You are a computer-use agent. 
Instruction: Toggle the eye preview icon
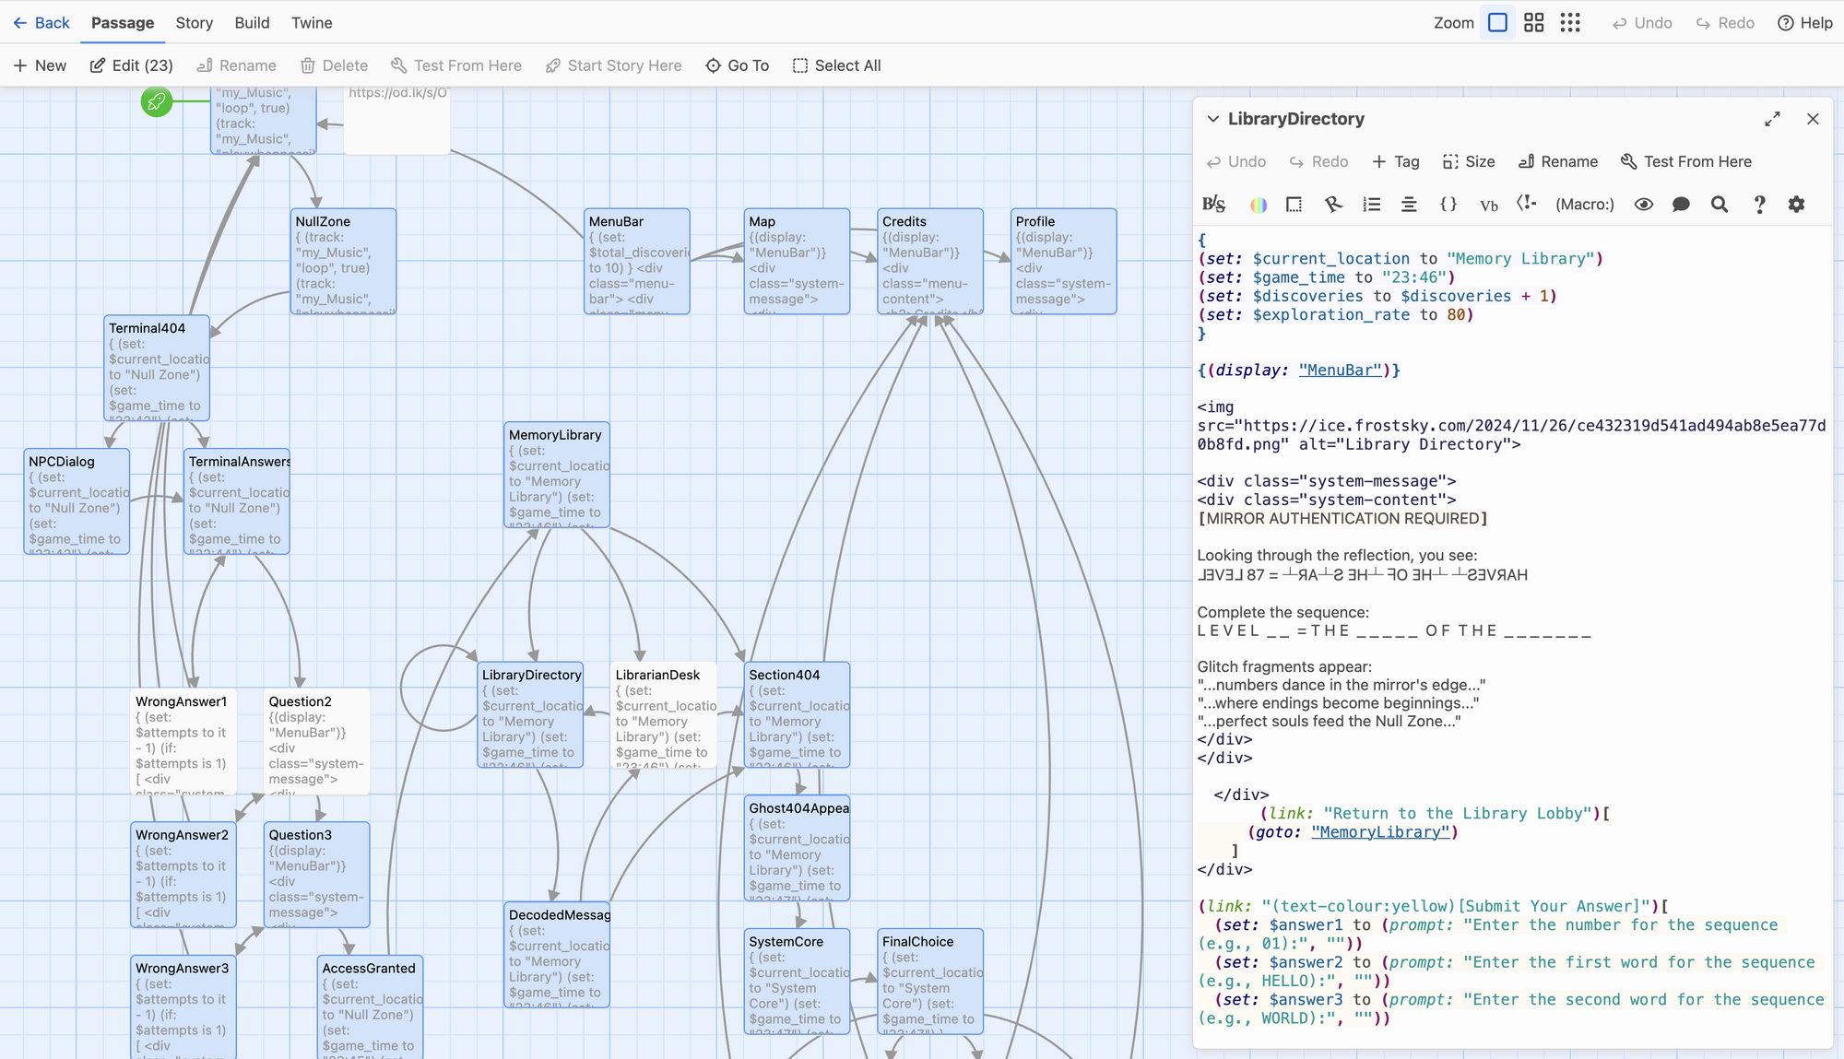click(1643, 205)
